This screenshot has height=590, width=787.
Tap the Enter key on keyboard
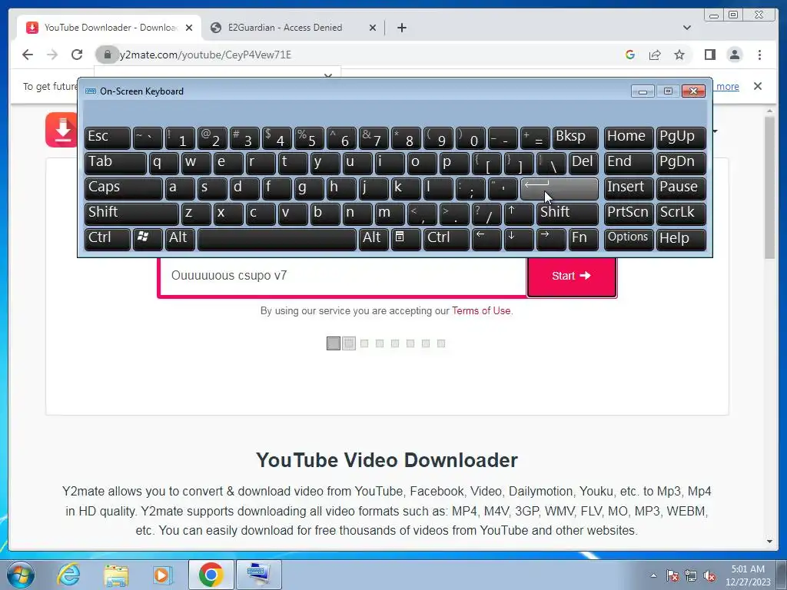(x=560, y=188)
